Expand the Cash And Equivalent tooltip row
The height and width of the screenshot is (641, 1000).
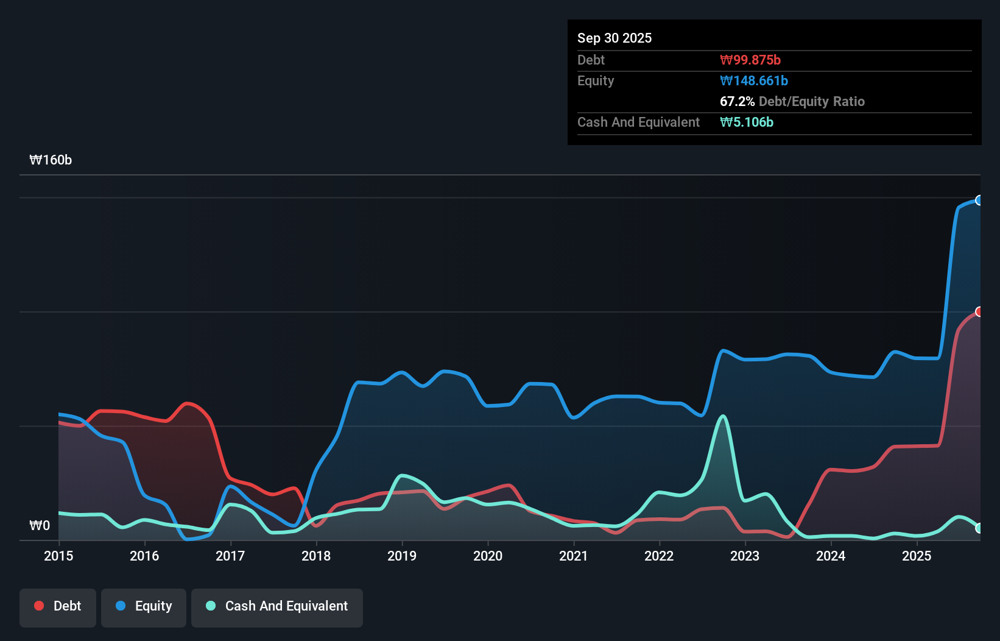click(x=638, y=122)
